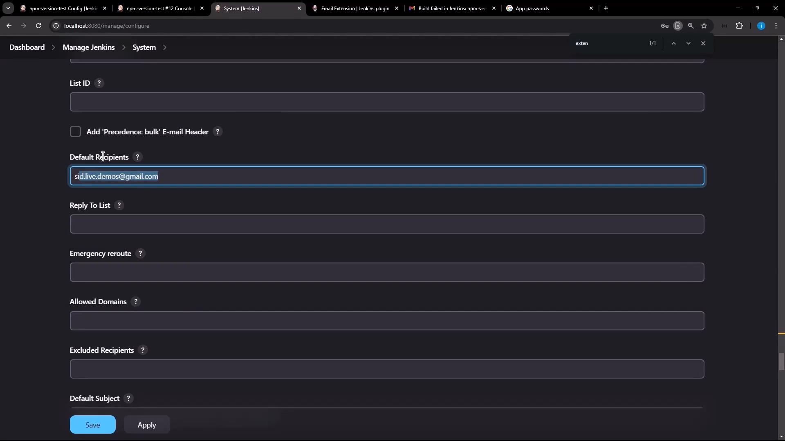Open browser extensions puzzle icon
This screenshot has width=785, height=441.
coord(740,26)
